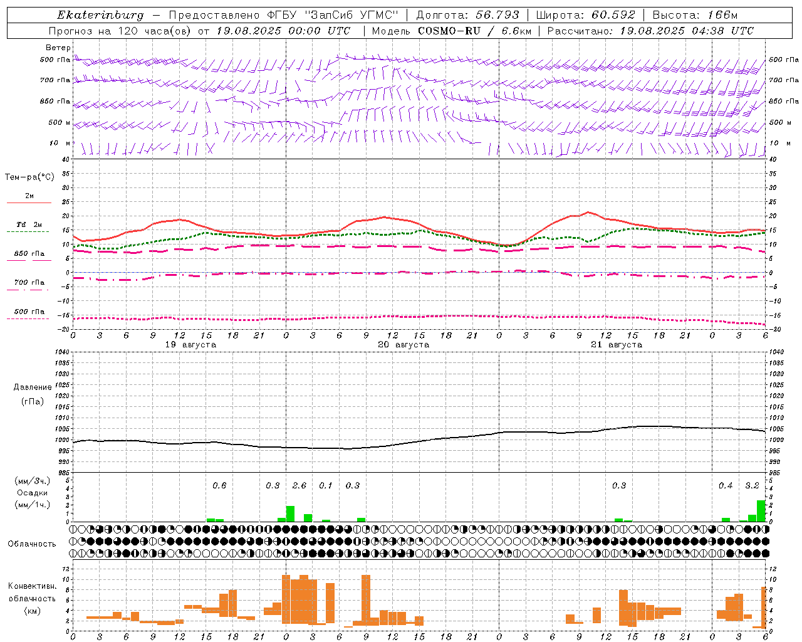The image size is (802, 642).
Task: Click the '20 августа' date label
Action: pos(404,345)
